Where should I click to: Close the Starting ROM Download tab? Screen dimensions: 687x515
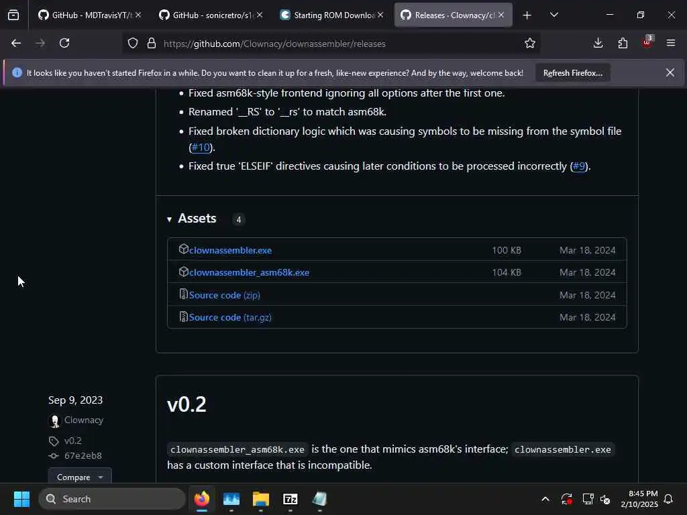click(x=380, y=15)
